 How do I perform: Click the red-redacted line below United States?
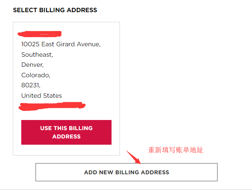tap(52, 106)
